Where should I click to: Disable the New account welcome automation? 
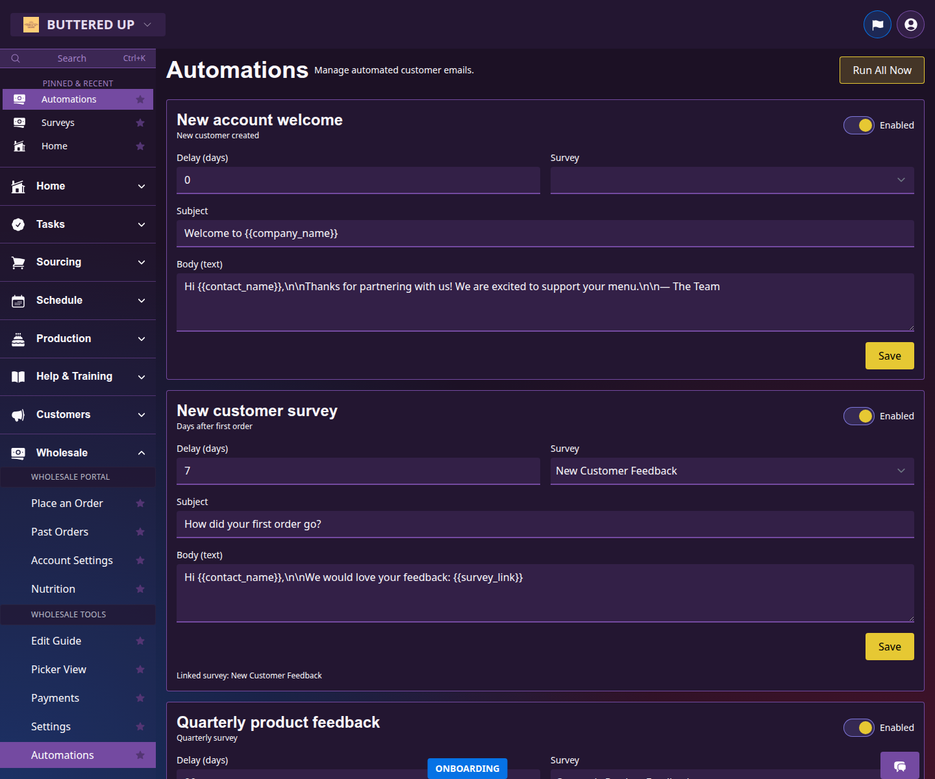click(x=859, y=125)
